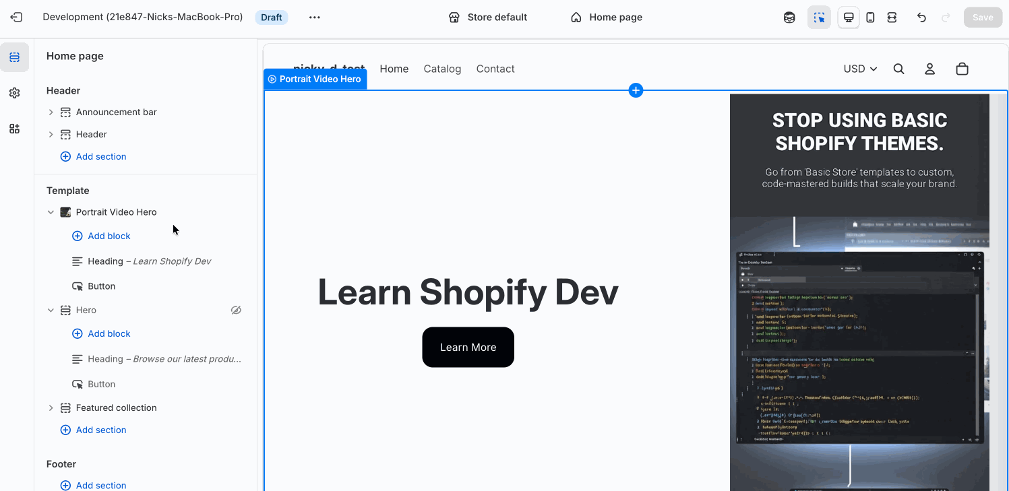Viewport: 1009px width, 491px height.
Task: Collapse the Portrait Video Hero section
Action: [51, 212]
